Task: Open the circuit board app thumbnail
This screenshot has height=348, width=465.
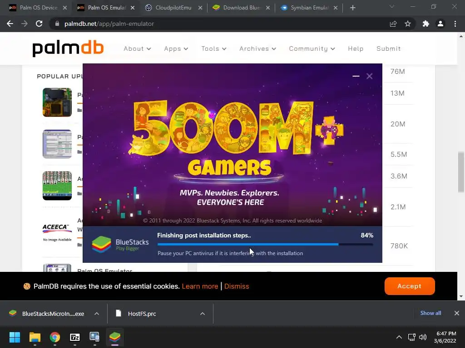Action: pos(57,102)
